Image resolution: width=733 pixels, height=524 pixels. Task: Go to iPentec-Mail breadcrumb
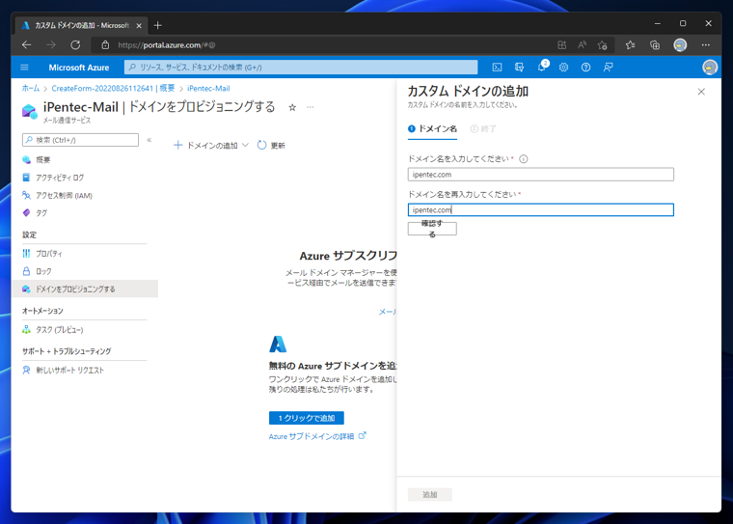pos(208,89)
